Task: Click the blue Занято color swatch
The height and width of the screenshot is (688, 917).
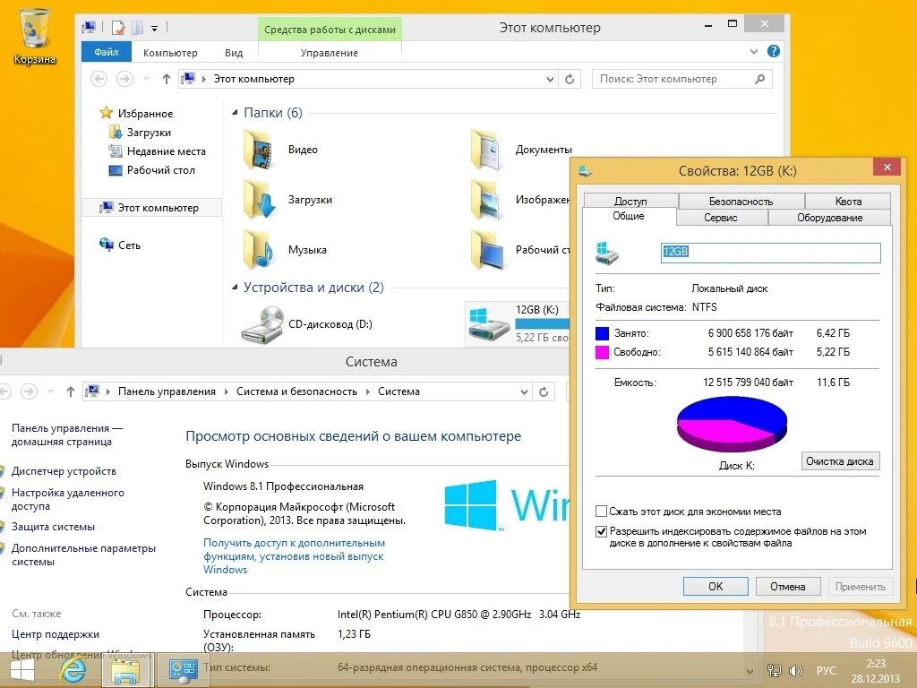Action: click(602, 333)
